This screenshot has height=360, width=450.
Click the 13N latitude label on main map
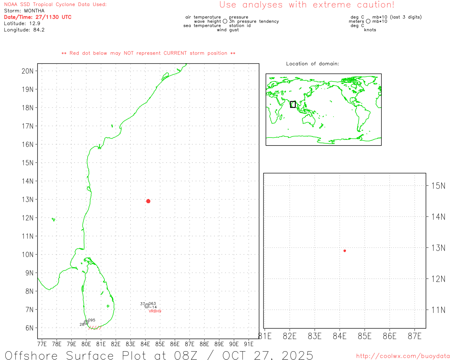point(27,200)
